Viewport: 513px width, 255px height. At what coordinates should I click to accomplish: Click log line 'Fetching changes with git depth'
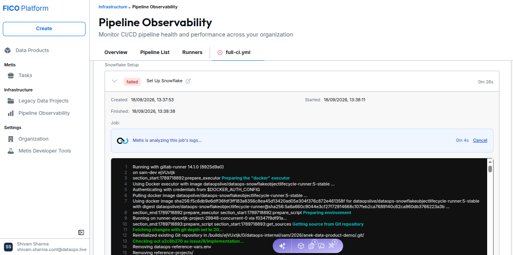pyautogui.click(x=178, y=230)
